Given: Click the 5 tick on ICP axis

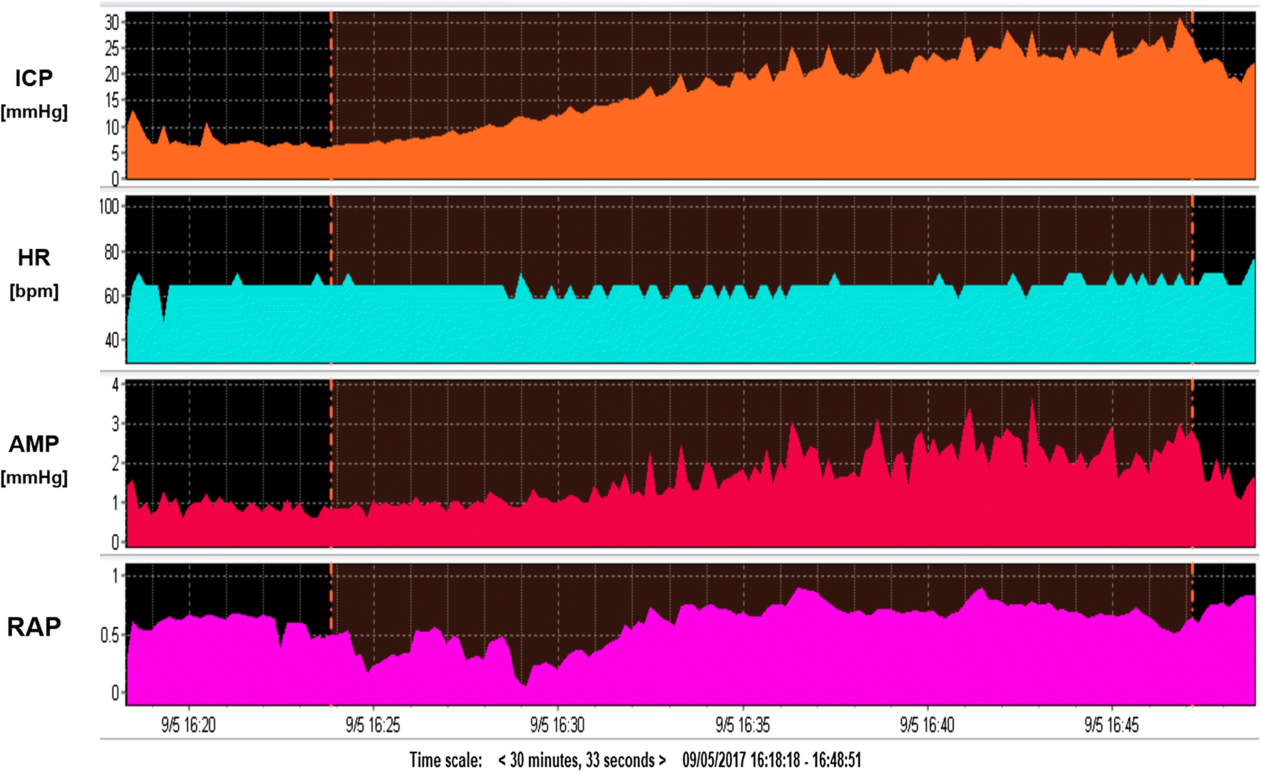Looking at the screenshot, I should (115, 153).
